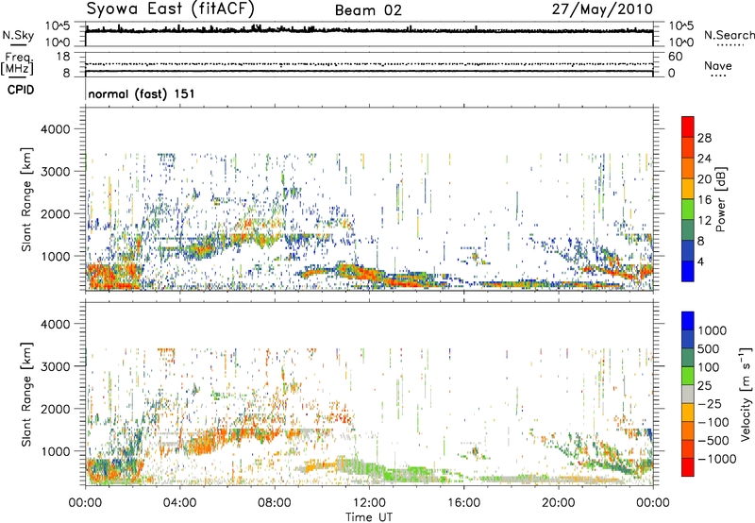Click the 'Velocity [m s-1]' color bar label
Image resolution: width=755 pixels, height=523 pixels.
tap(746, 394)
